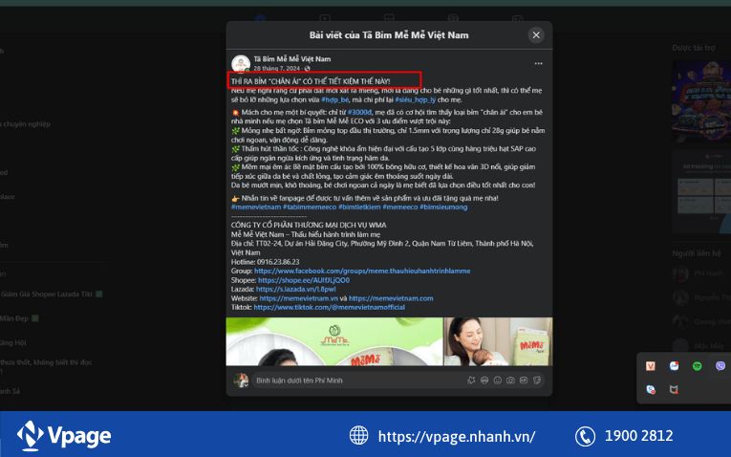Viewport: 731px width, 457px height.
Task: Open the sponsored ad image on right
Action: tap(701, 101)
